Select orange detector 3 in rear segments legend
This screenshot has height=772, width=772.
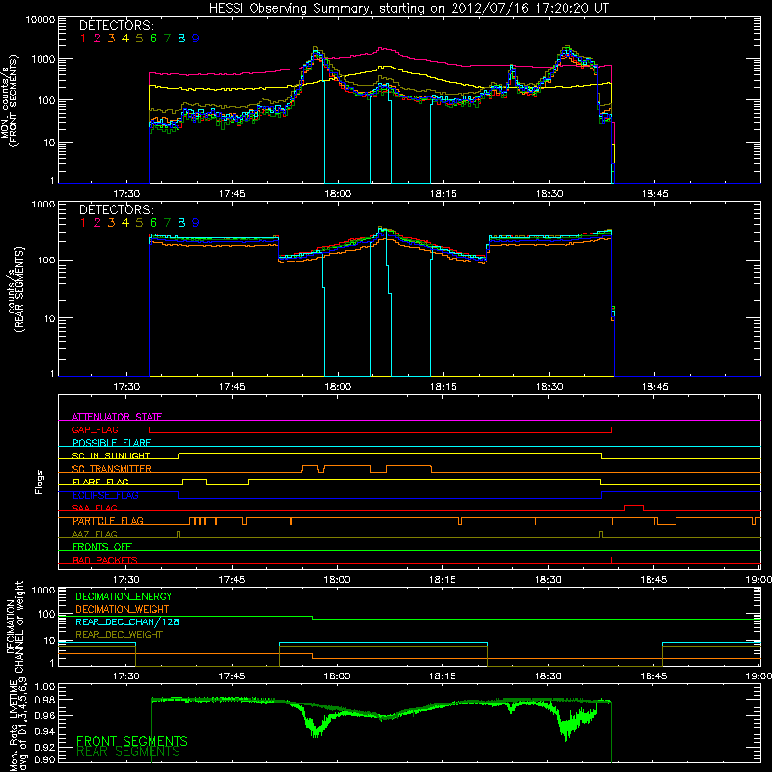tap(111, 223)
